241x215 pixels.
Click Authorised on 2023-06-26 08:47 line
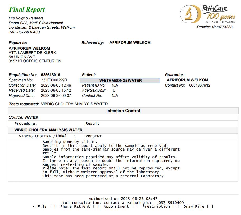[123, 199]
